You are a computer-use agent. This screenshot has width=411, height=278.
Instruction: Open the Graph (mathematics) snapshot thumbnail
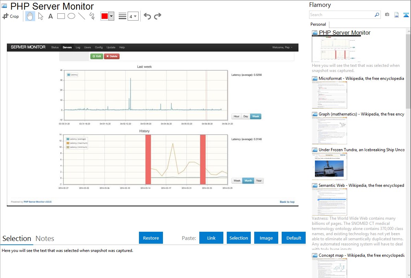click(329, 131)
